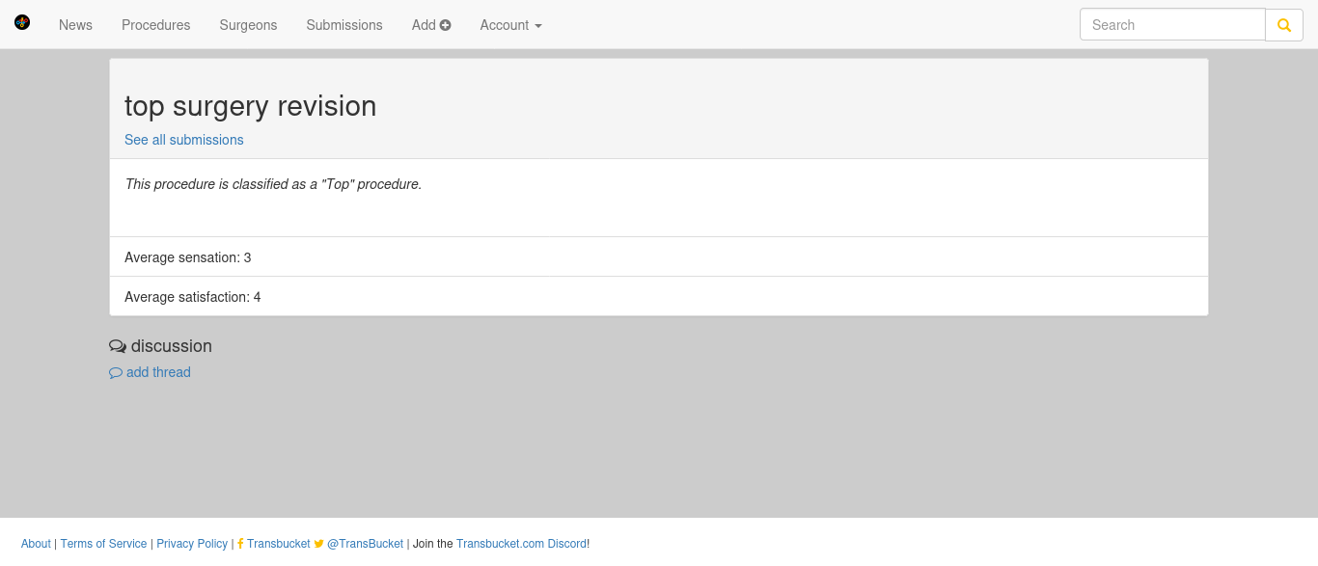Click See all submissions link
This screenshot has height=566, width=1318.
(183, 140)
